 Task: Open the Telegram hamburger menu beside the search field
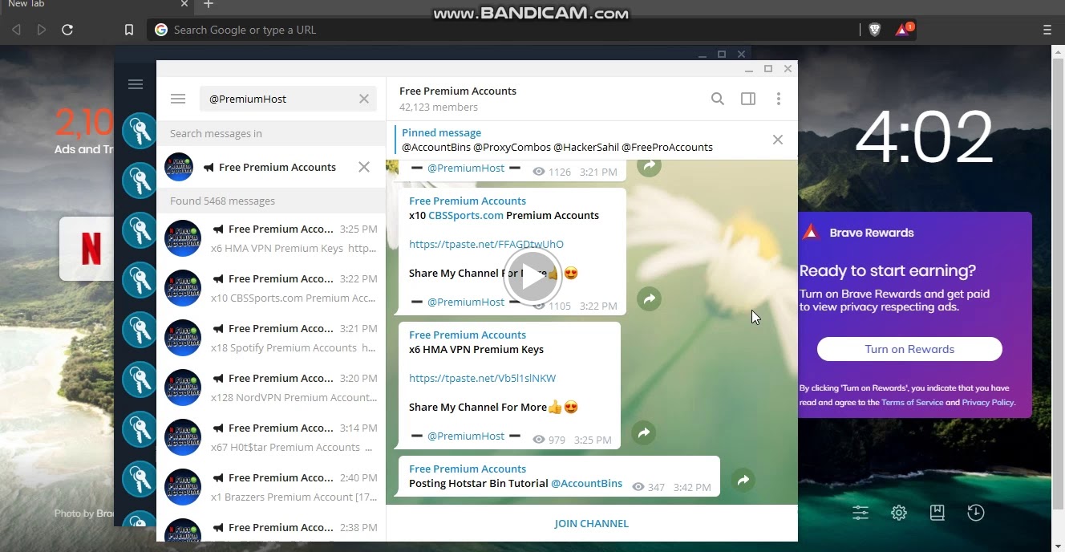point(178,99)
